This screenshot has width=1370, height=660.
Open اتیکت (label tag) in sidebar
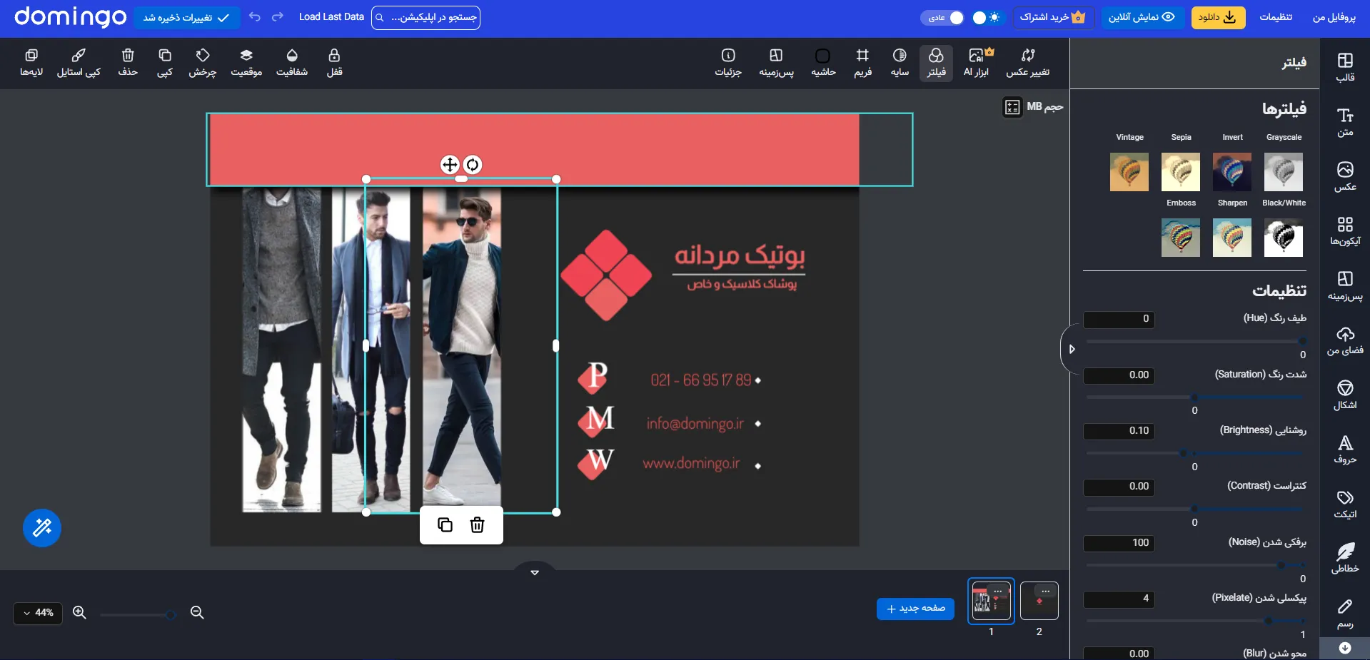coord(1345,504)
